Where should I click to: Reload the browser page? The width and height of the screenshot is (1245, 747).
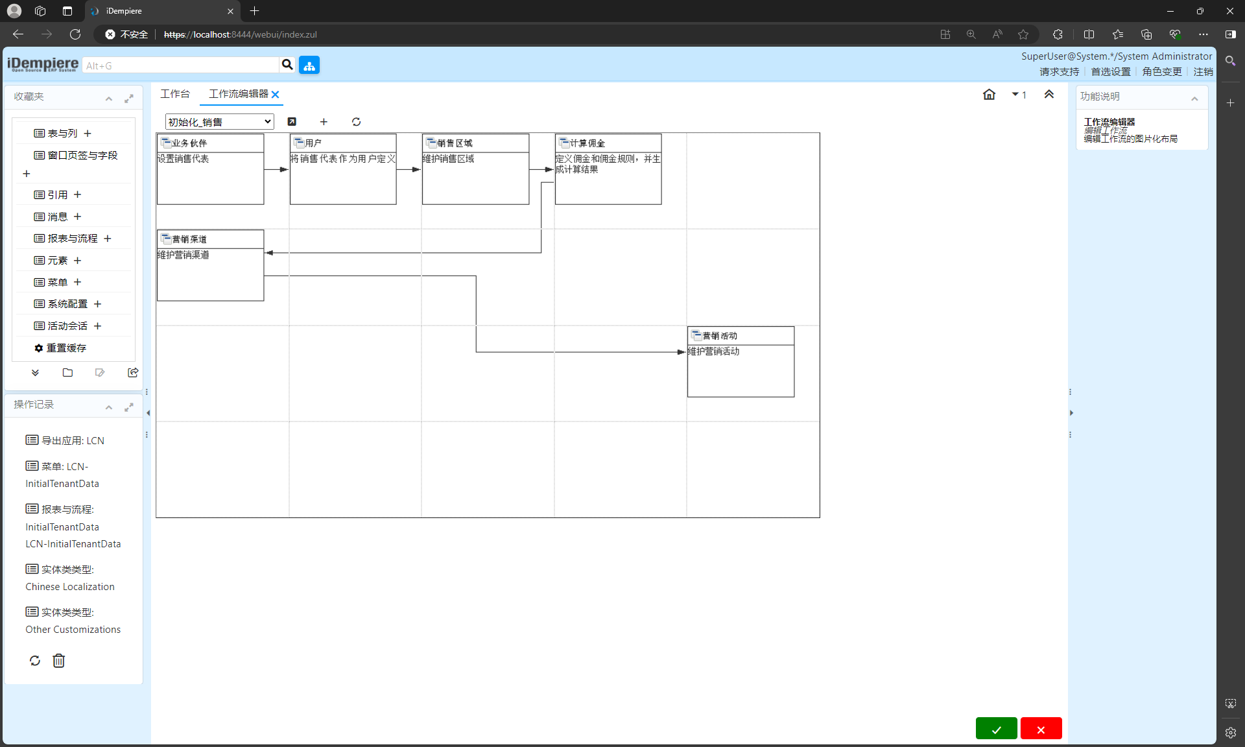pyautogui.click(x=75, y=34)
